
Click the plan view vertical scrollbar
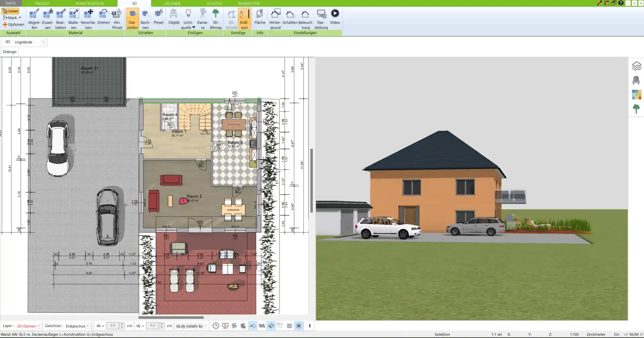click(311, 180)
